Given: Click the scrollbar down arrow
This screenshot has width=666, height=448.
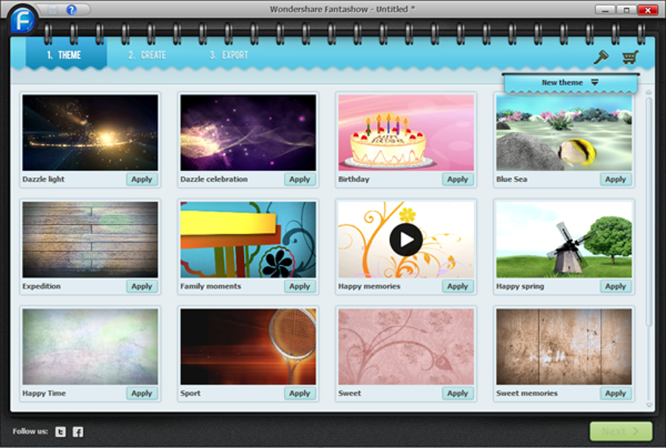Looking at the screenshot, I should coord(648,405).
